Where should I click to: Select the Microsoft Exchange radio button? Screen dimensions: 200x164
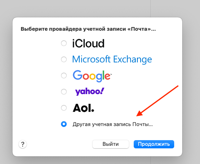pyautogui.click(x=64, y=59)
